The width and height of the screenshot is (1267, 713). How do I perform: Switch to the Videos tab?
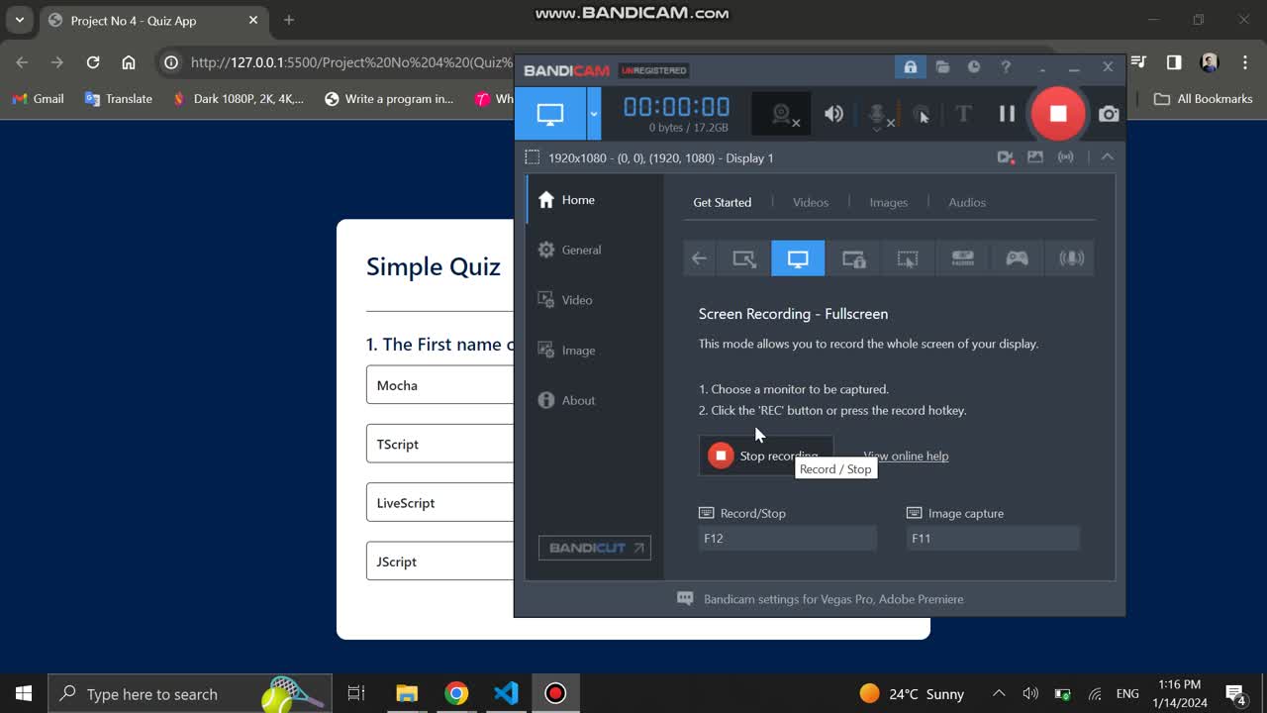[811, 202]
